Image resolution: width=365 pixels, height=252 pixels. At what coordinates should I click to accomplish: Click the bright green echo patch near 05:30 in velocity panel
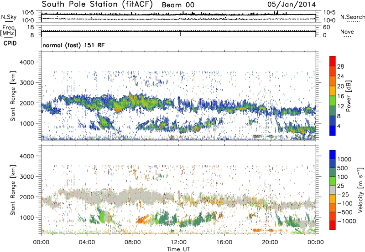pyautogui.click(x=102, y=218)
